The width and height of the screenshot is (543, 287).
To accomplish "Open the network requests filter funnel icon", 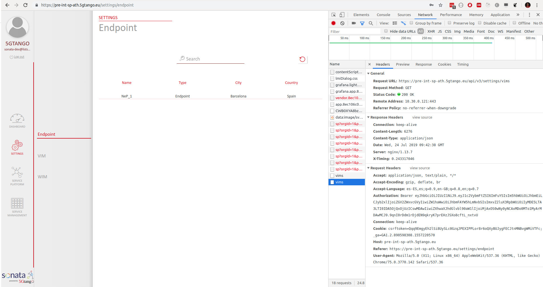I will 362,23.
